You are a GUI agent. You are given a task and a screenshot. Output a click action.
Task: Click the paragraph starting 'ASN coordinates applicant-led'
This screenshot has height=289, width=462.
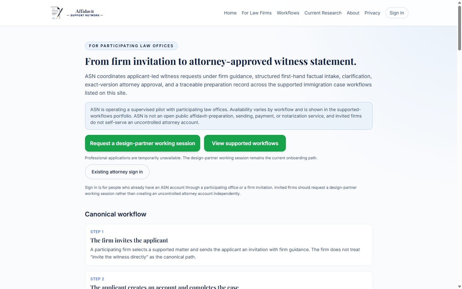228,84
